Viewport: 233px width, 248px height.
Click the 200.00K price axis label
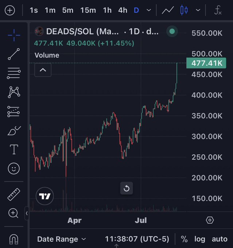click(207, 178)
